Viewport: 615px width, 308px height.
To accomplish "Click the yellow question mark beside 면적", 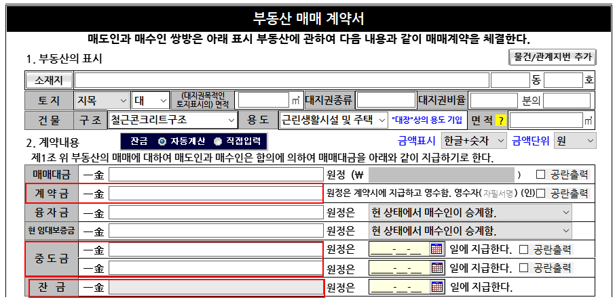I will click(x=500, y=120).
